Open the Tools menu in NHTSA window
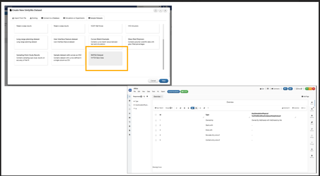Viewport: 320px width, 176px height. (x=153, y=92)
